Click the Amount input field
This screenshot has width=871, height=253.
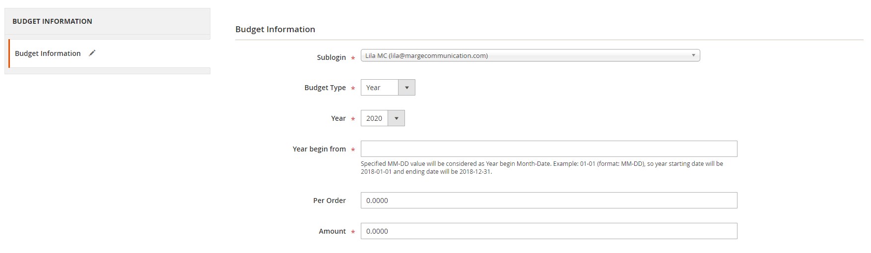(x=549, y=231)
